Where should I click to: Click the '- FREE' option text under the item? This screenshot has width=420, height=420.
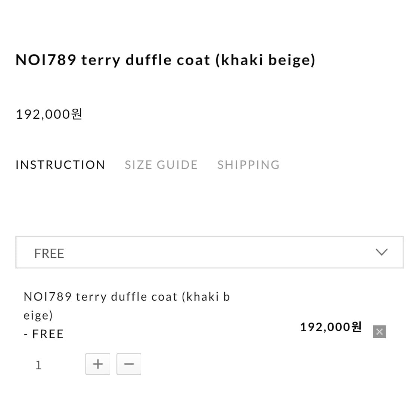pyautogui.click(x=44, y=334)
